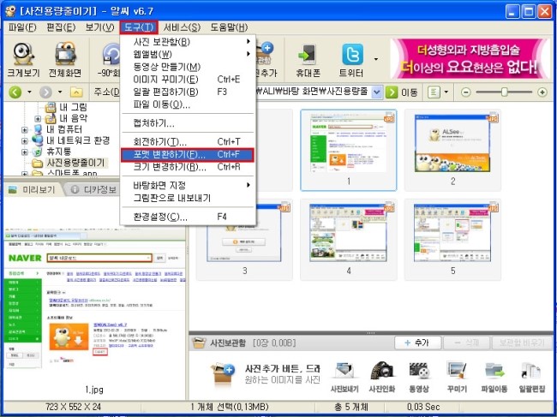The width and height of the screenshot is (557, 417).
Task: Click the 꾸미기 (decorate) icon in bottom panel
Action: tap(457, 375)
